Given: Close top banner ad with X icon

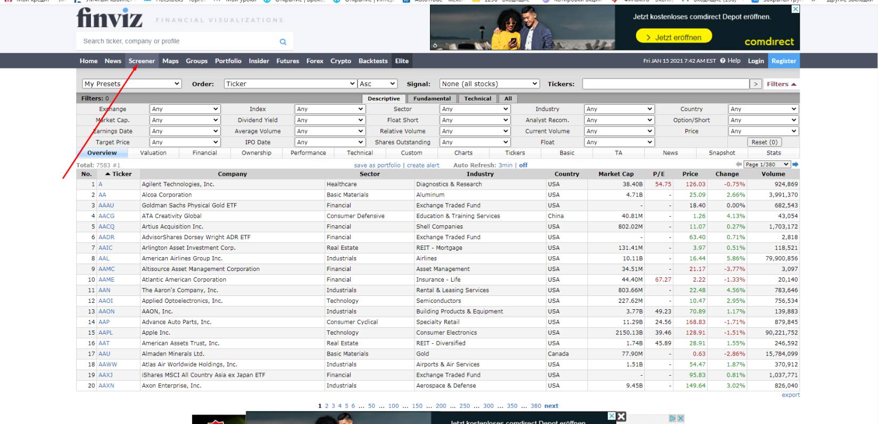Looking at the screenshot, I should tap(795, 9).
